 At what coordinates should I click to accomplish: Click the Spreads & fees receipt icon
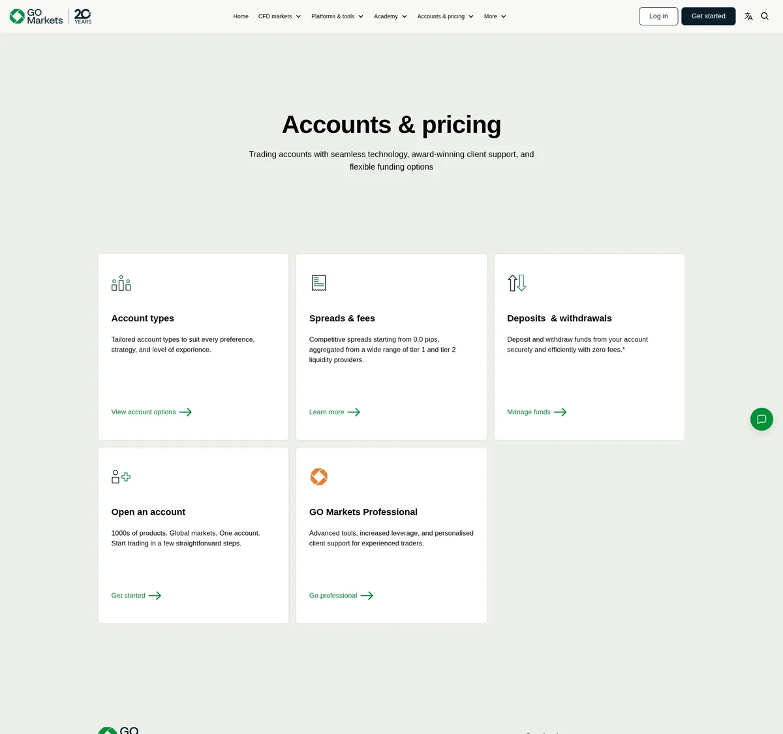(318, 283)
